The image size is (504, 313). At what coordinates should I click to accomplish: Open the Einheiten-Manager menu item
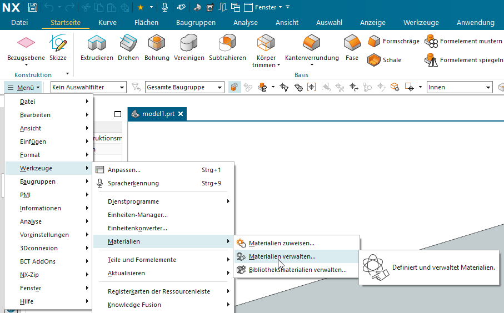pyautogui.click(x=137, y=215)
